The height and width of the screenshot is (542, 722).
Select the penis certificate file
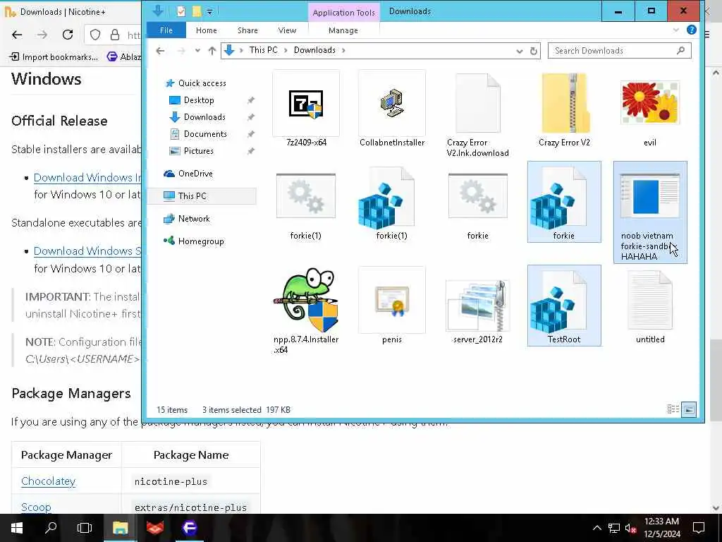pos(392,306)
